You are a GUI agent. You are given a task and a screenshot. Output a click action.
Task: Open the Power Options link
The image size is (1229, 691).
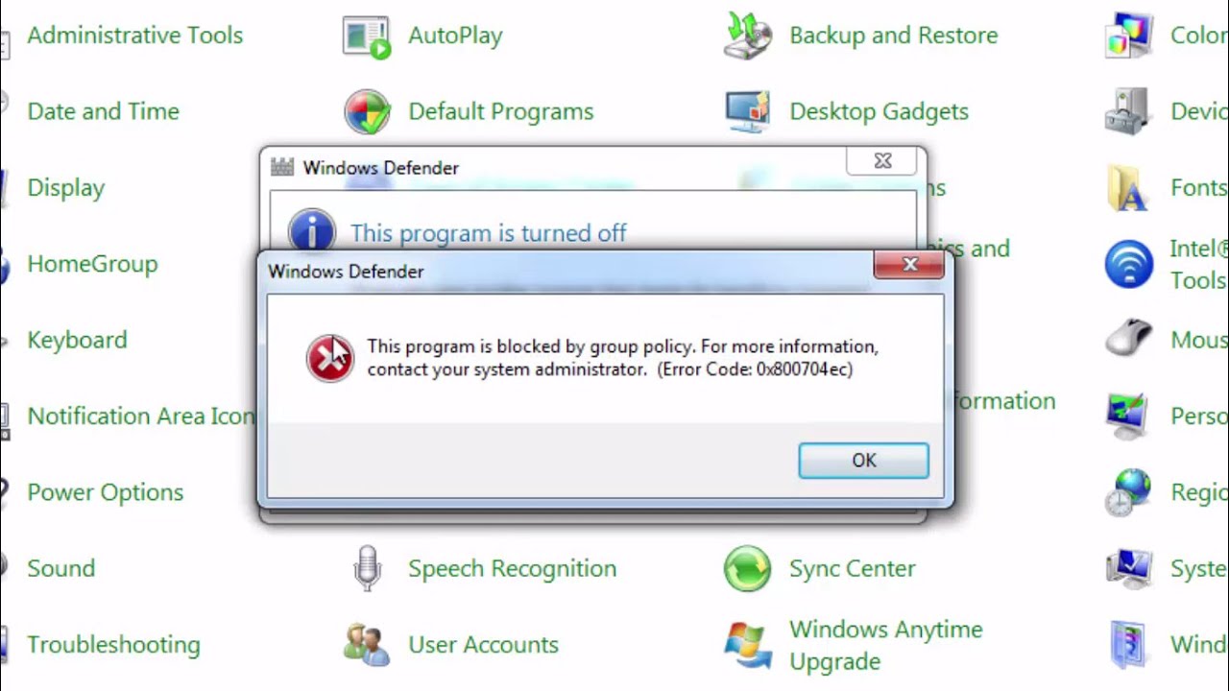pyautogui.click(x=106, y=492)
